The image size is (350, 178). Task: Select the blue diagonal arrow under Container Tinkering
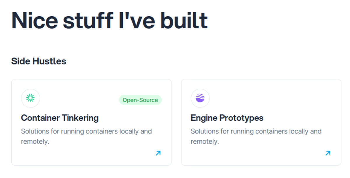[158, 153]
